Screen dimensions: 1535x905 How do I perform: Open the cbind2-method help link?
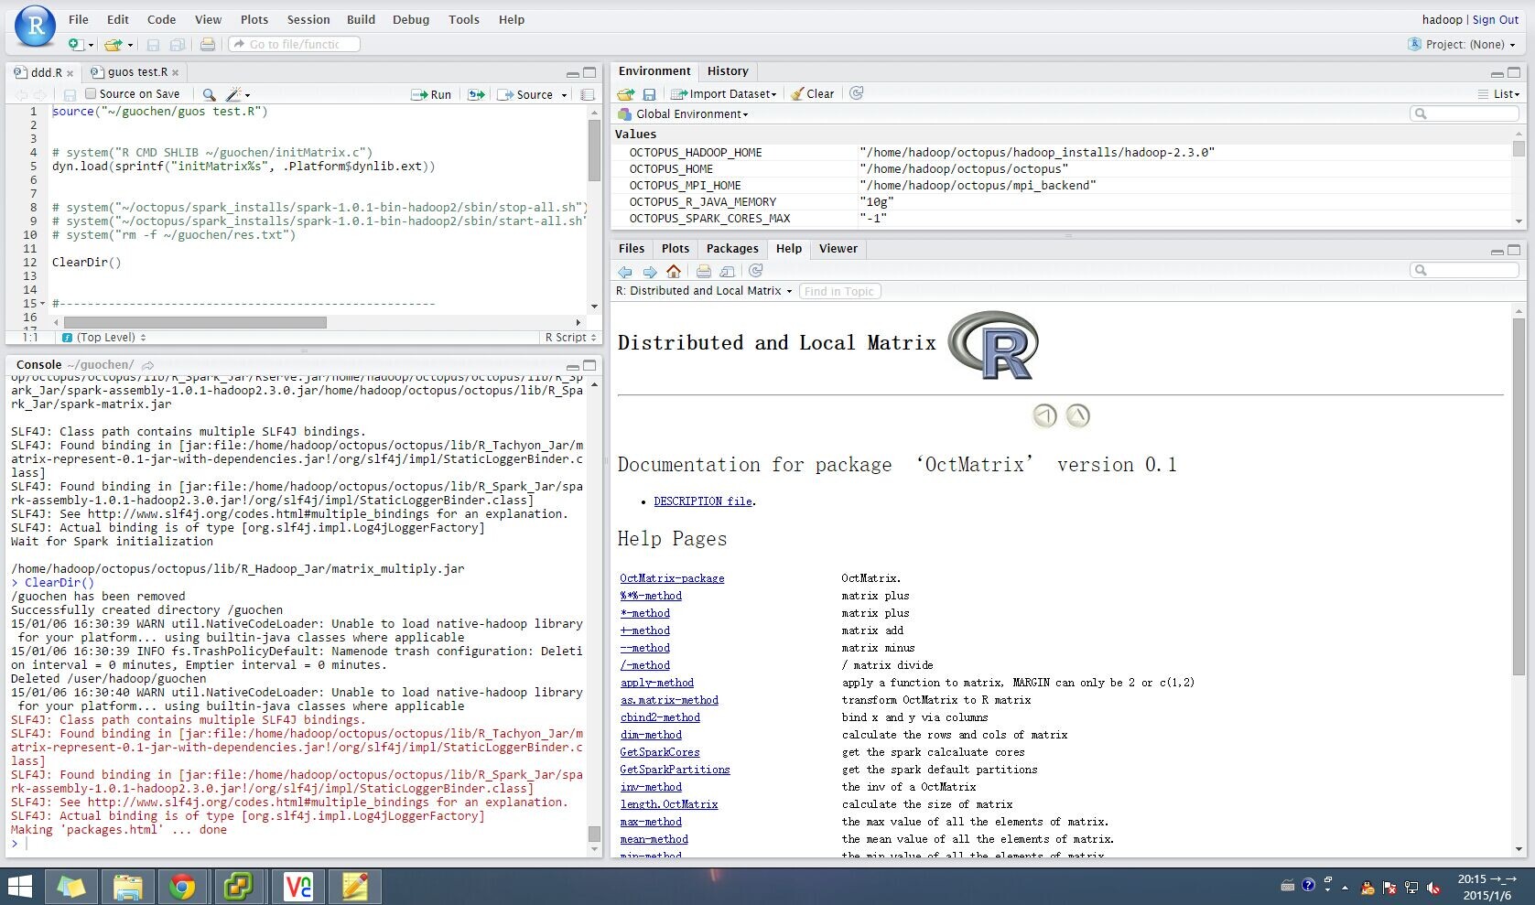660,717
